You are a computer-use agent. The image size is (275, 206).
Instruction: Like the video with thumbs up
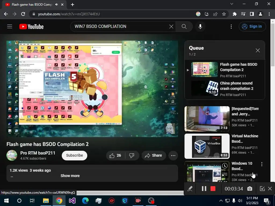pos(115,155)
